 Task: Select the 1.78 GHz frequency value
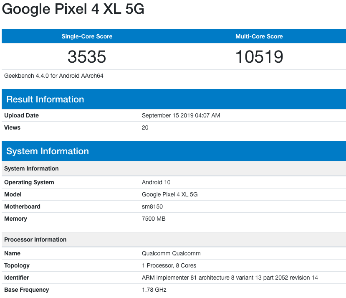tap(154, 290)
